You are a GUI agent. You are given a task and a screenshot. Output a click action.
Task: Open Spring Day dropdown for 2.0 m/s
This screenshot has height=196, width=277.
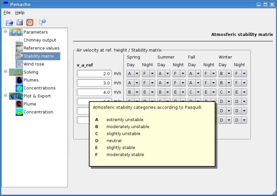(133, 74)
